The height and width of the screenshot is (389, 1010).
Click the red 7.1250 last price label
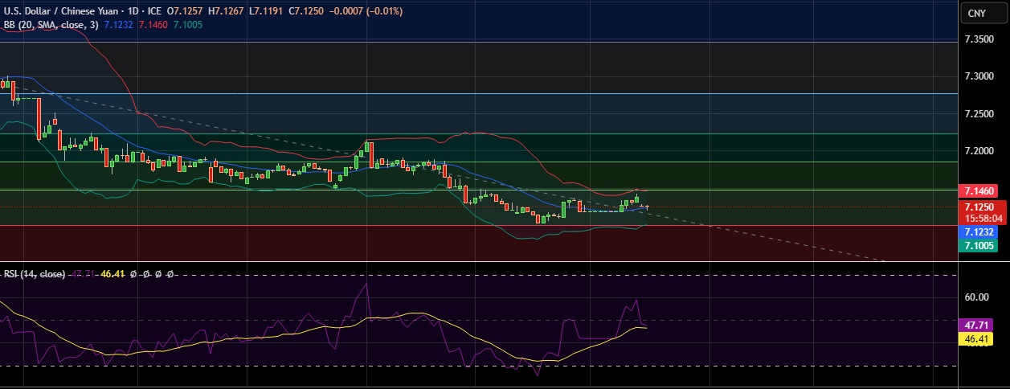tap(979, 207)
